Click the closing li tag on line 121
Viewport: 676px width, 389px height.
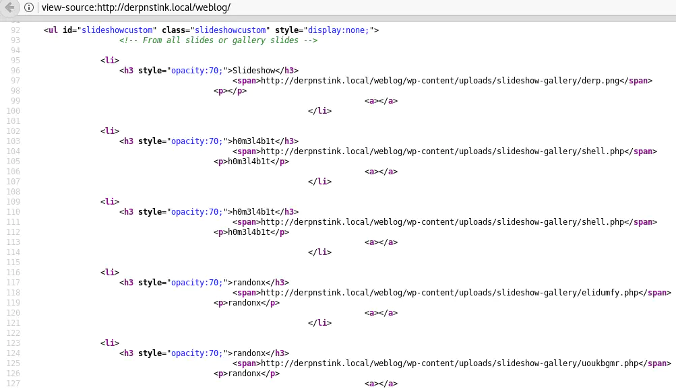click(319, 323)
